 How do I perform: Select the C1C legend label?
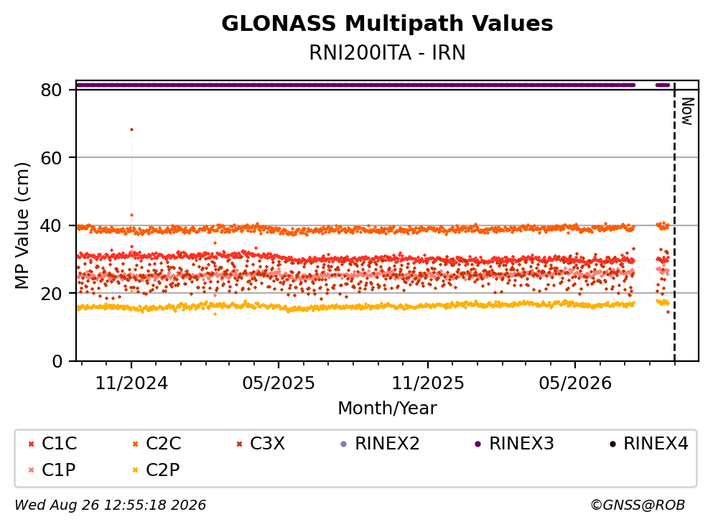point(59,443)
